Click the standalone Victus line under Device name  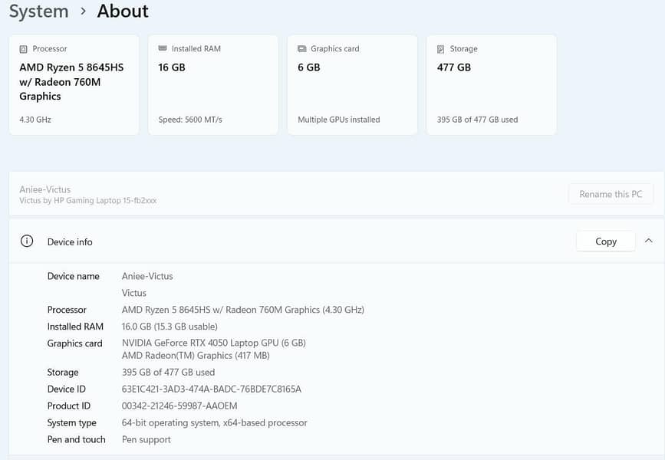tap(134, 293)
